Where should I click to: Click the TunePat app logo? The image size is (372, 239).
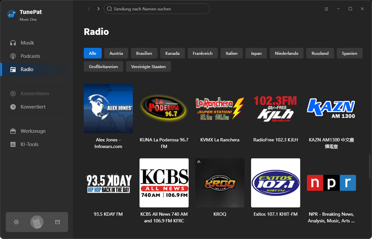coord(12,15)
